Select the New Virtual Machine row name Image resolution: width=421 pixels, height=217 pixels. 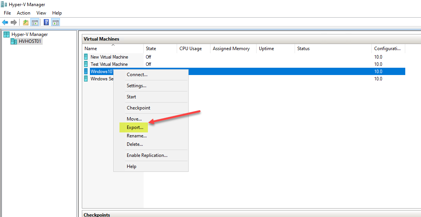109,57
